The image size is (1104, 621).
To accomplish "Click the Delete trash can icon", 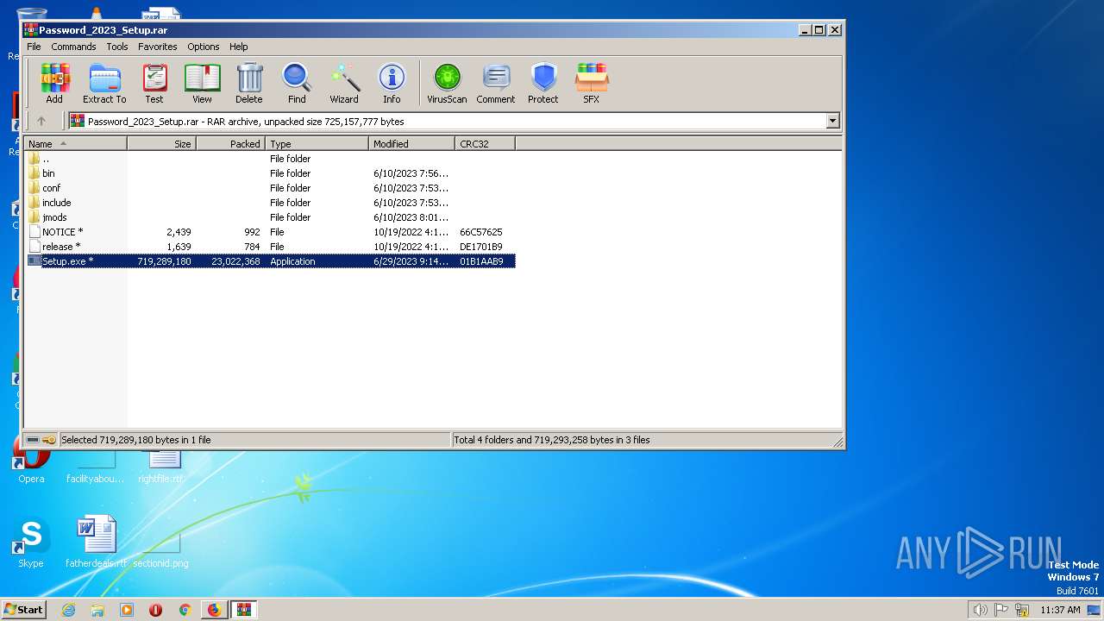I will (x=249, y=84).
